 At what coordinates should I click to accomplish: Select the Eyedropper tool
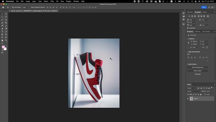(x=2, y=26)
